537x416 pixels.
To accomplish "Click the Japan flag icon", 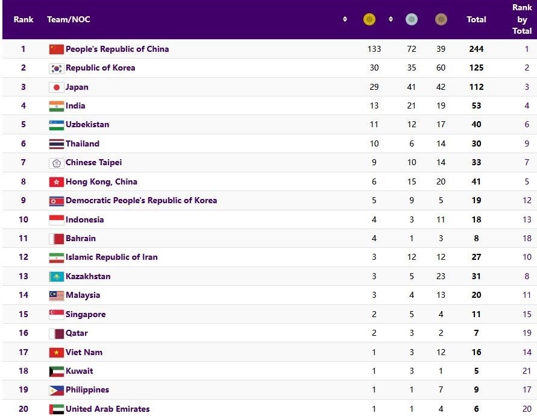I will 57,87.
